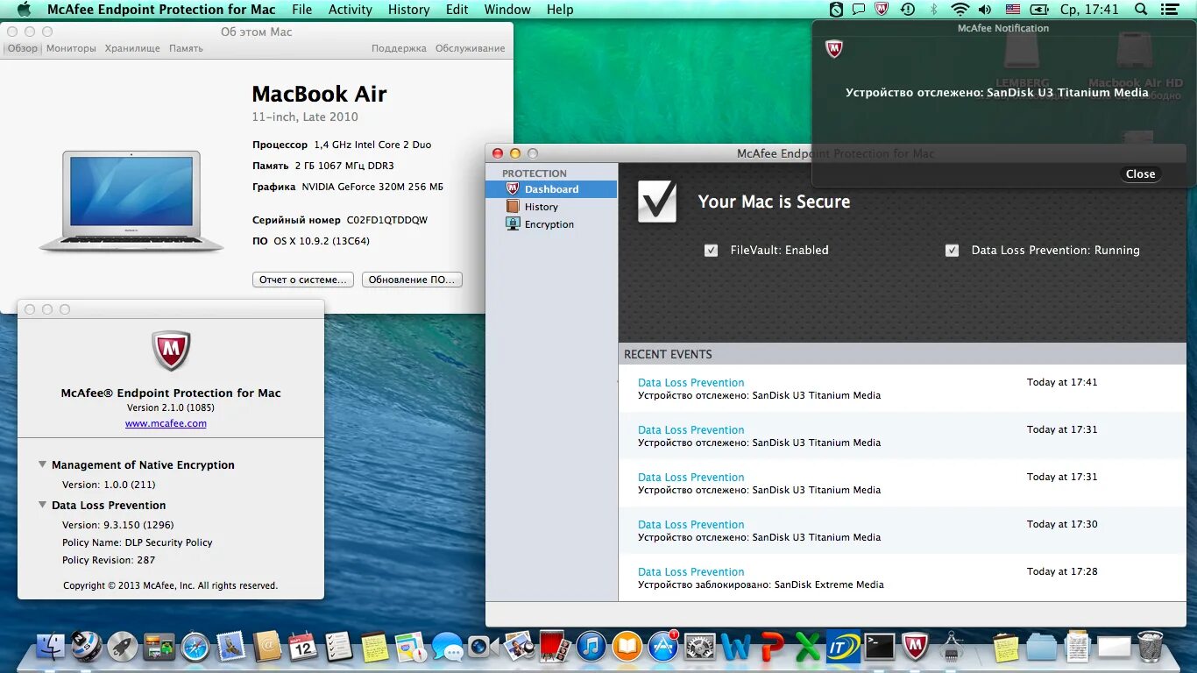Click ПО OS X 10.9.2 version text
This screenshot has width=1197, height=673.
(x=311, y=241)
